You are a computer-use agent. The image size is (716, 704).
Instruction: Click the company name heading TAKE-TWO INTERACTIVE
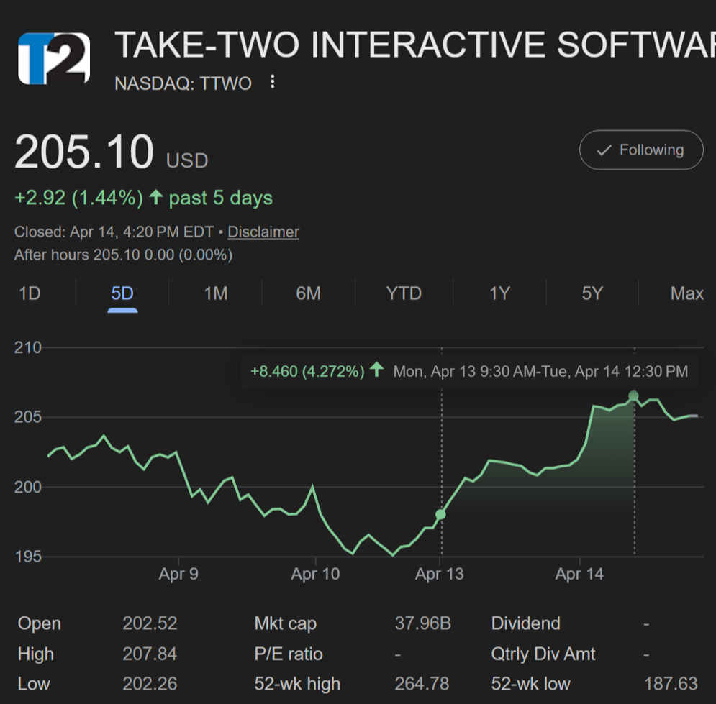coord(414,45)
